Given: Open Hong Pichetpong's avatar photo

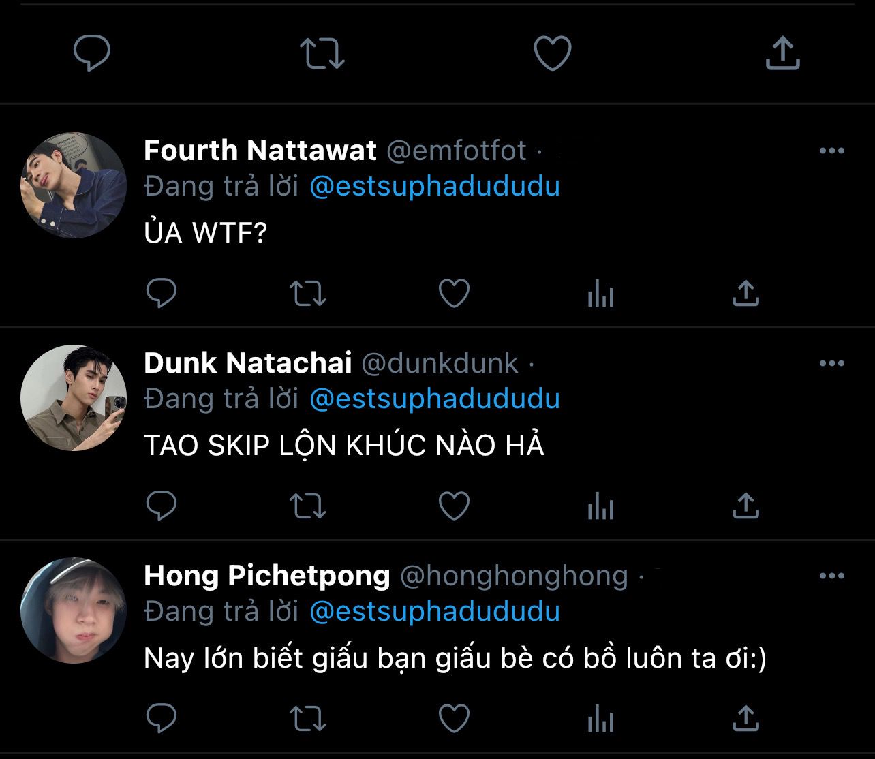Looking at the screenshot, I should 74,610.
